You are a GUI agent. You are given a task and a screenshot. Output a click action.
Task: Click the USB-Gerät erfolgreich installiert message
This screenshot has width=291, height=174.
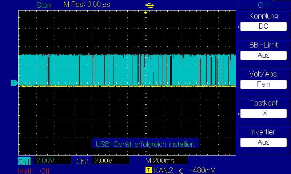tap(145, 144)
